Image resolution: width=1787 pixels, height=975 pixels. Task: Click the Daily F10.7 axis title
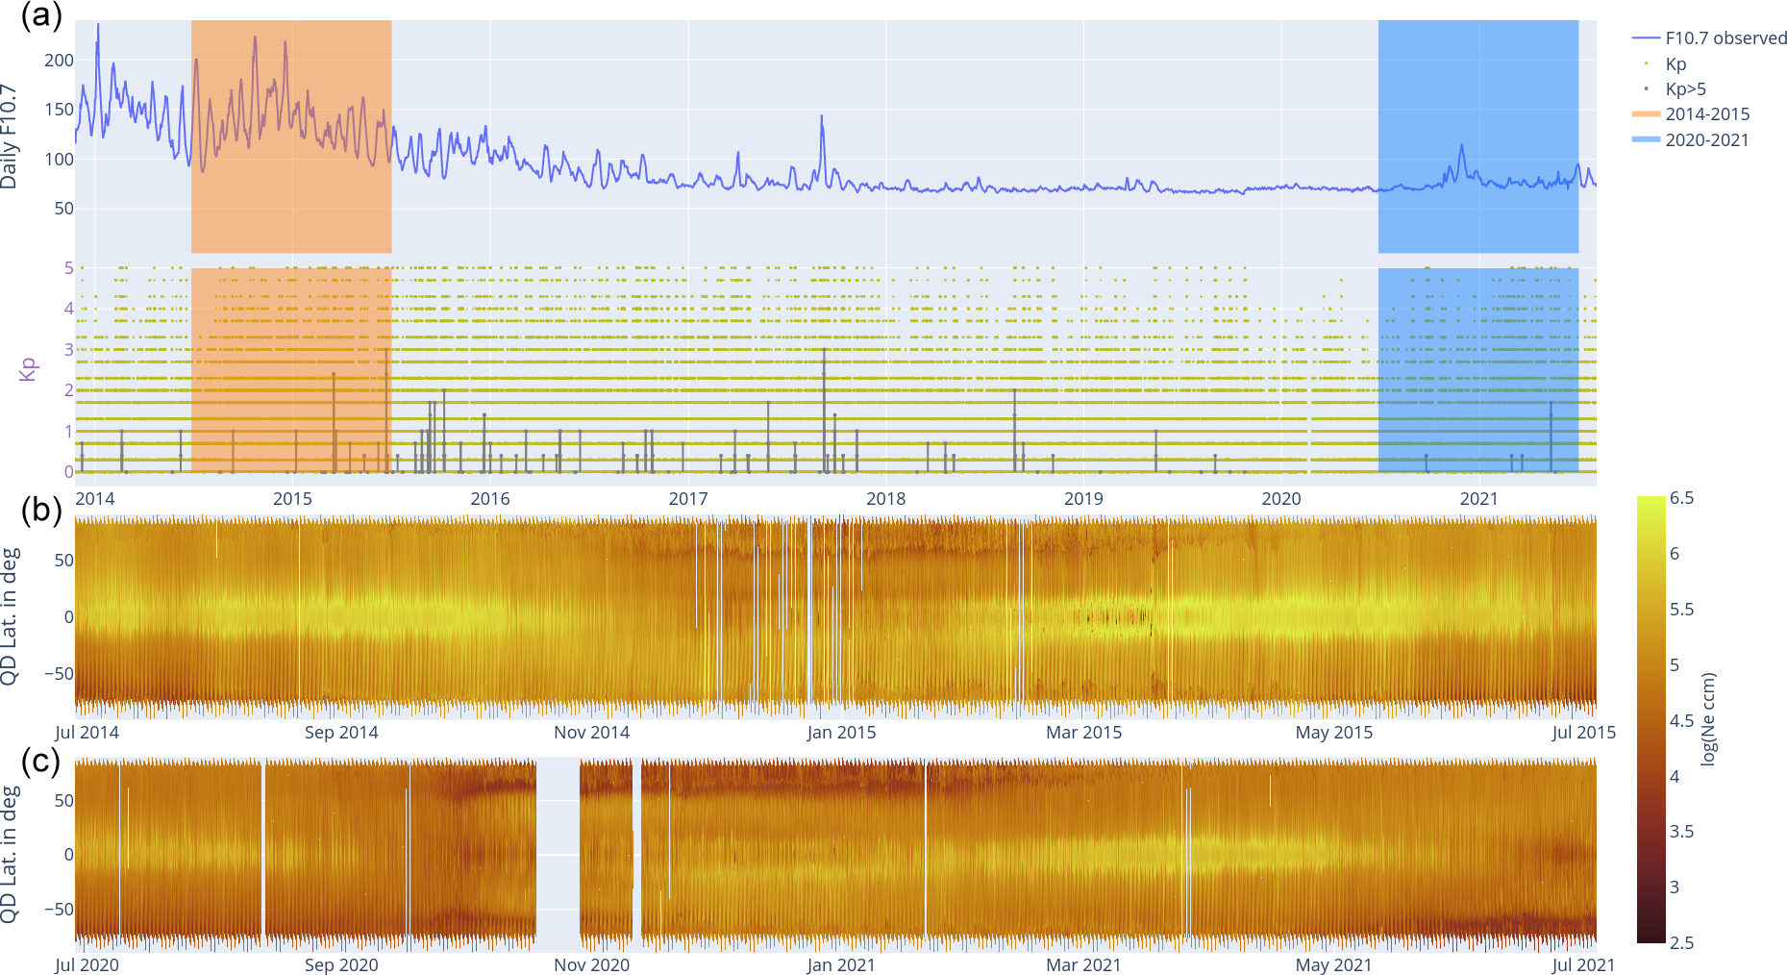(x=10, y=136)
